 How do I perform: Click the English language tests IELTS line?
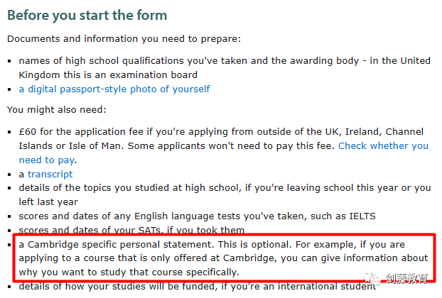(x=197, y=216)
